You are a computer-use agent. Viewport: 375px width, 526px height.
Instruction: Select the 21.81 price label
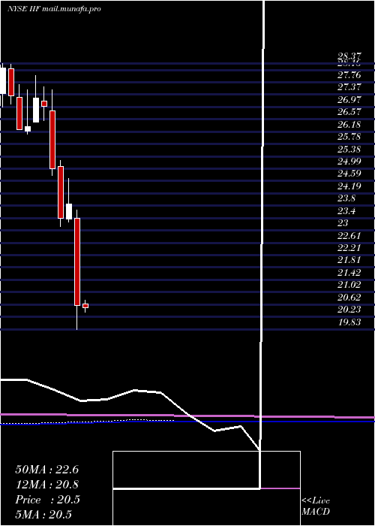click(349, 260)
